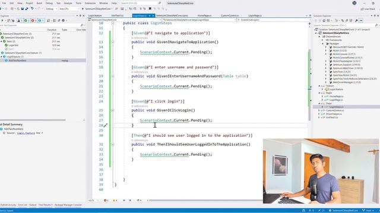The width and height of the screenshot is (380, 213).
Task: Collapse GivenINavigateToApplication method at line 13
Action: point(113,42)
